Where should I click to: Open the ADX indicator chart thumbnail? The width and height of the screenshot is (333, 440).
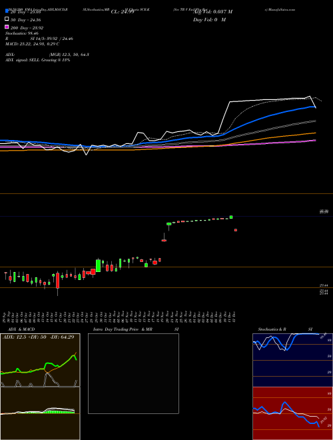[40, 360]
